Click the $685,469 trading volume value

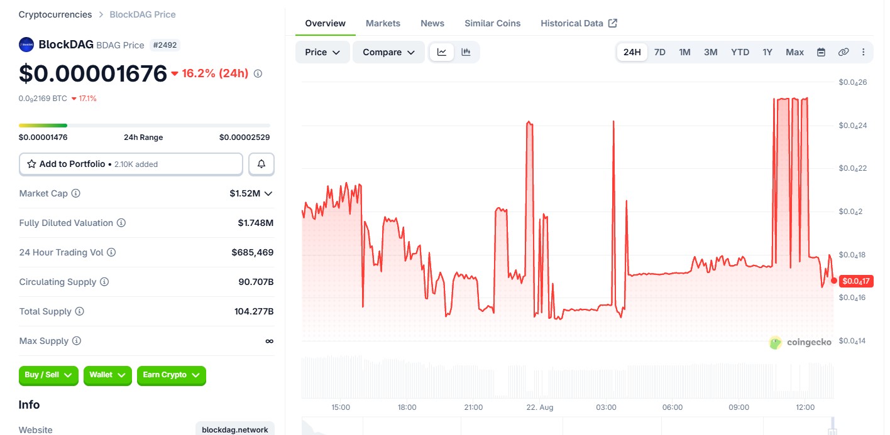point(253,252)
